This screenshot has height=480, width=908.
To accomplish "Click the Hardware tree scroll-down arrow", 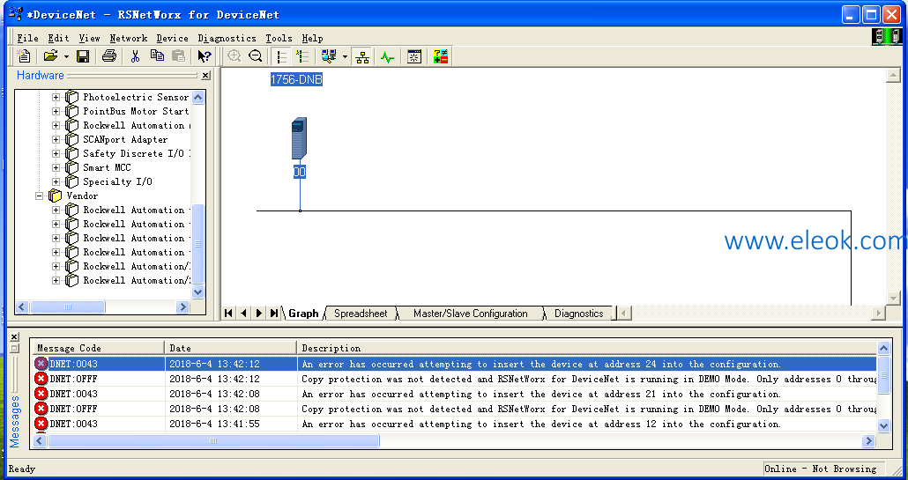I will tap(198, 292).
